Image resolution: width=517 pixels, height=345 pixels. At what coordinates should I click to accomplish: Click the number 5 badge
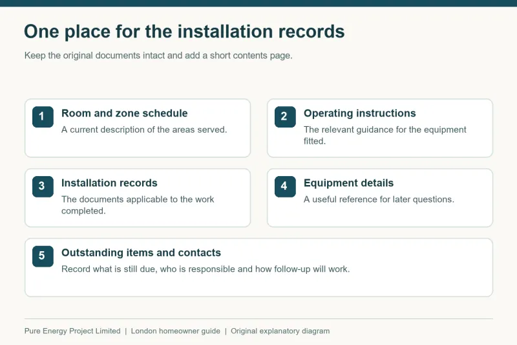coord(43,256)
